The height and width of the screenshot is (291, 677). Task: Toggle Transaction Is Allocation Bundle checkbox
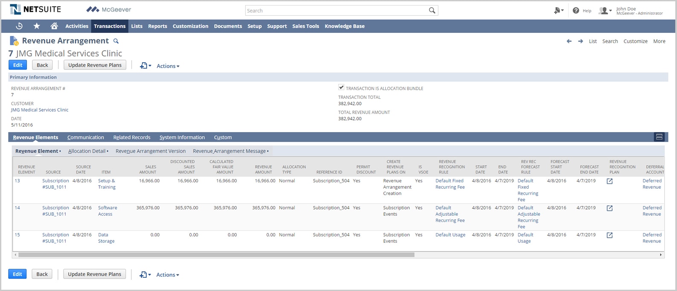click(x=341, y=87)
